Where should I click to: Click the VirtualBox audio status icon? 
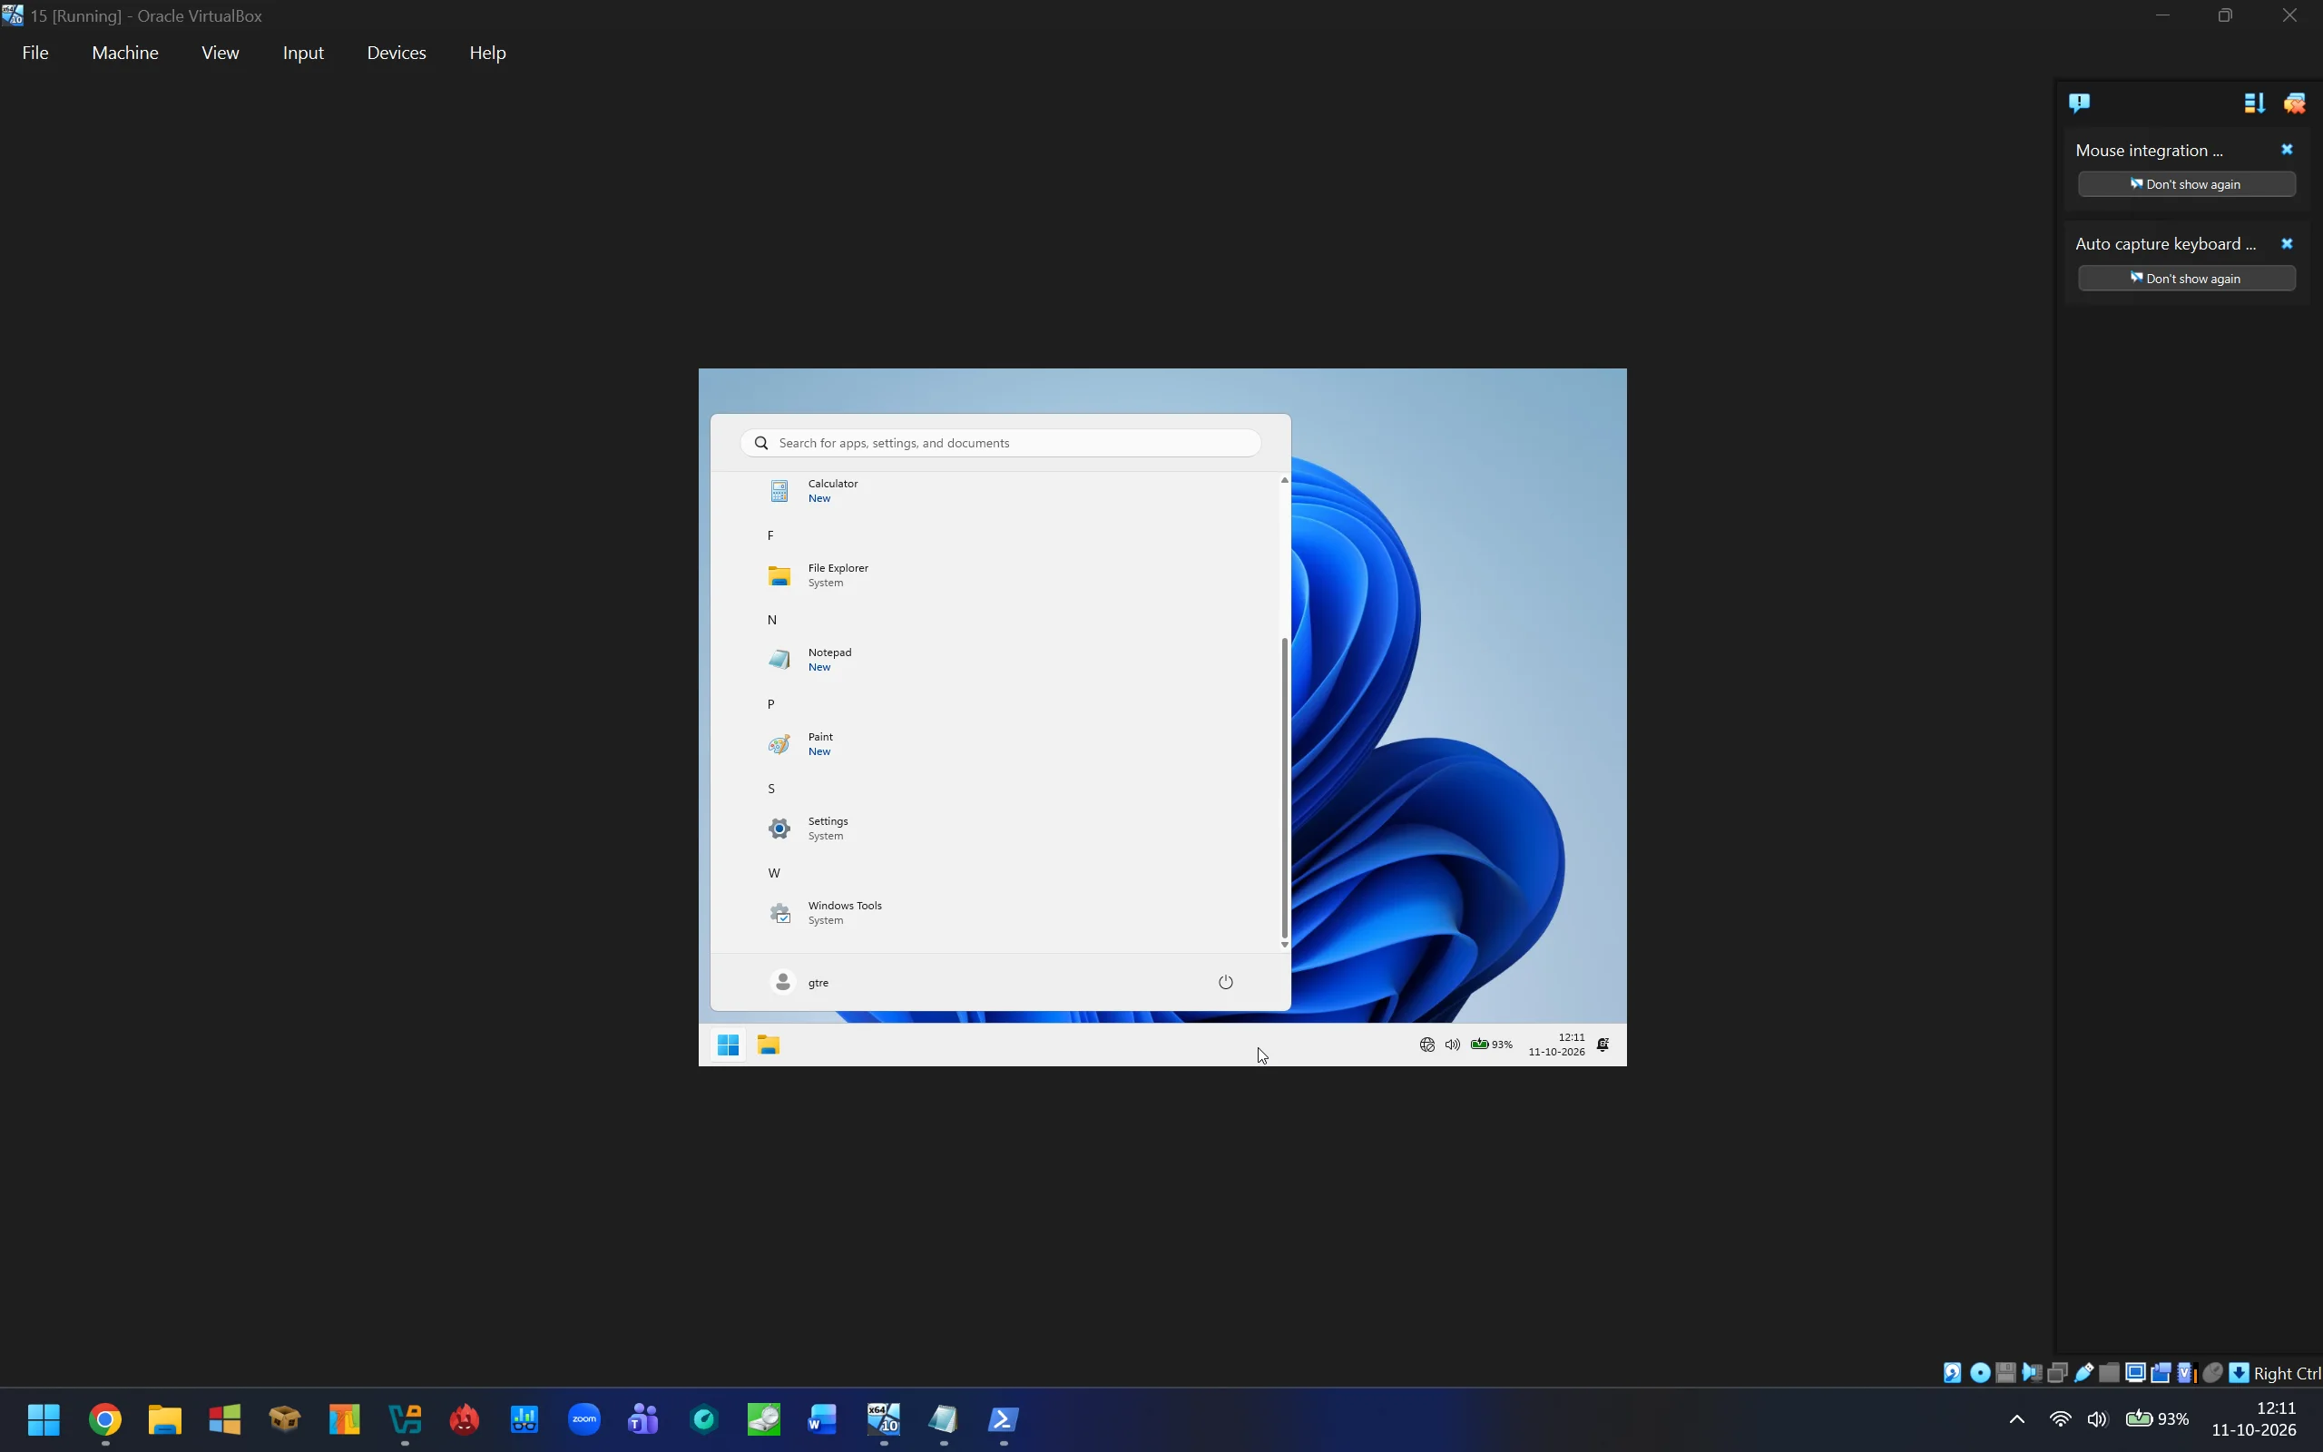point(2032,1373)
